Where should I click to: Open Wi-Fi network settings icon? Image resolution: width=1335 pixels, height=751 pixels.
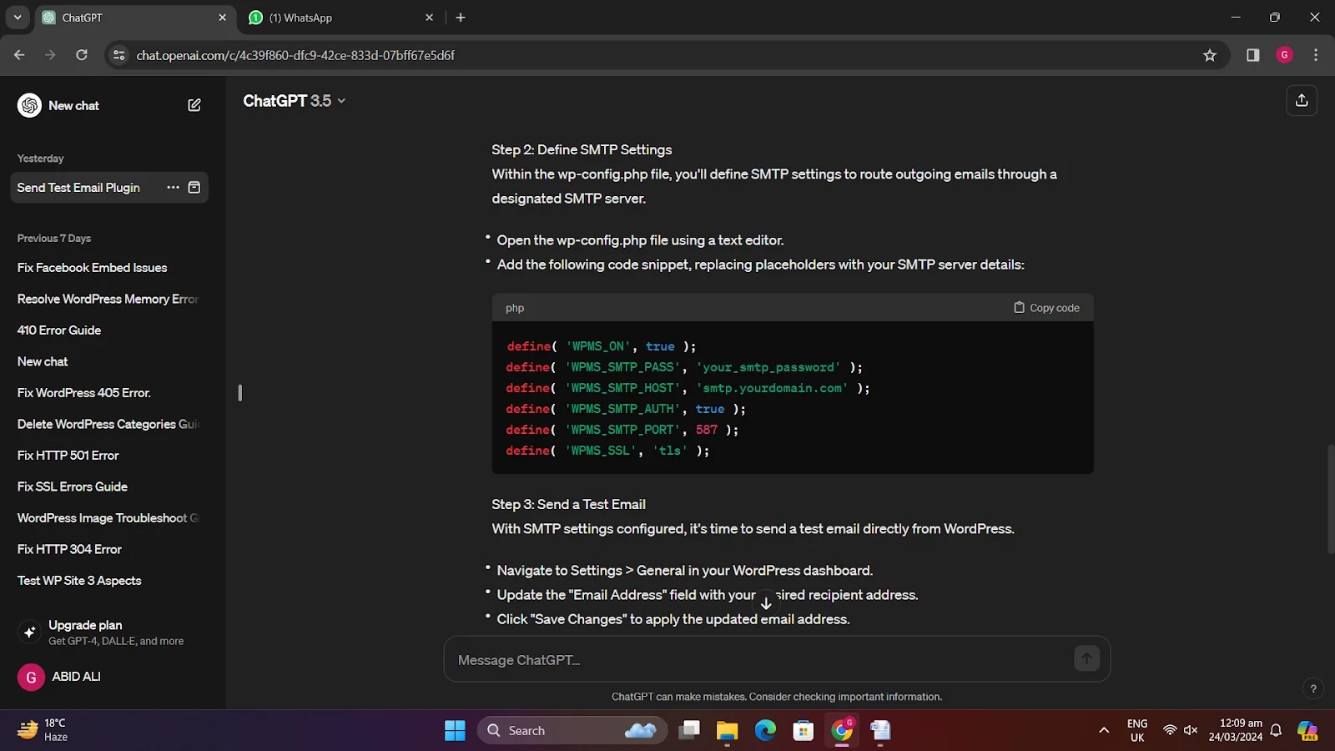(1170, 731)
